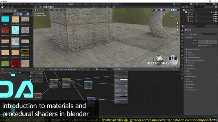Expand the Cube item in outliner
The image size is (218, 122).
[x=186, y=14]
